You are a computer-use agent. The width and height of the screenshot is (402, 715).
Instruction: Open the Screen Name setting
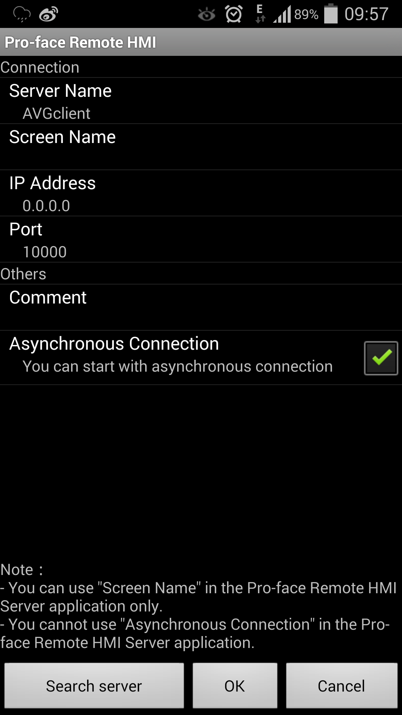coord(201,147)
